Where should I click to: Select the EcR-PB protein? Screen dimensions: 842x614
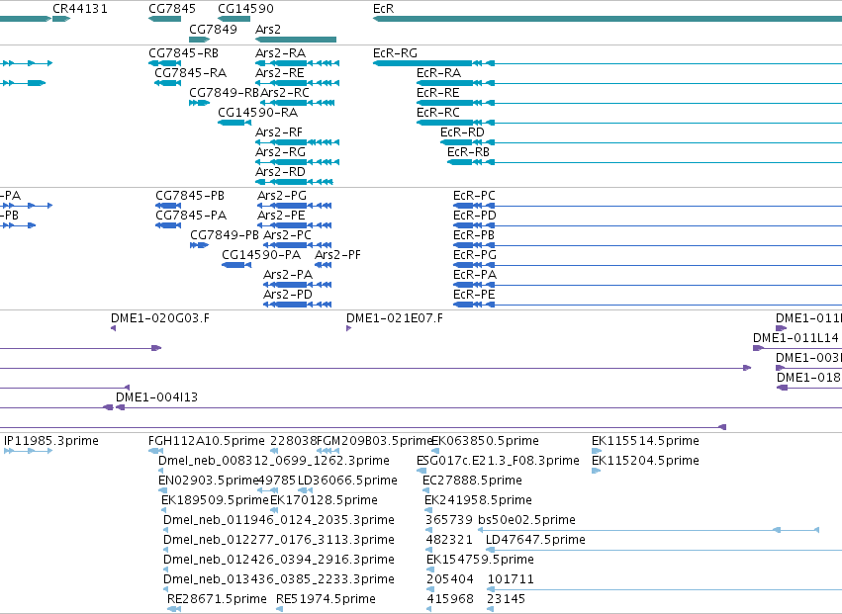(474, 235)
